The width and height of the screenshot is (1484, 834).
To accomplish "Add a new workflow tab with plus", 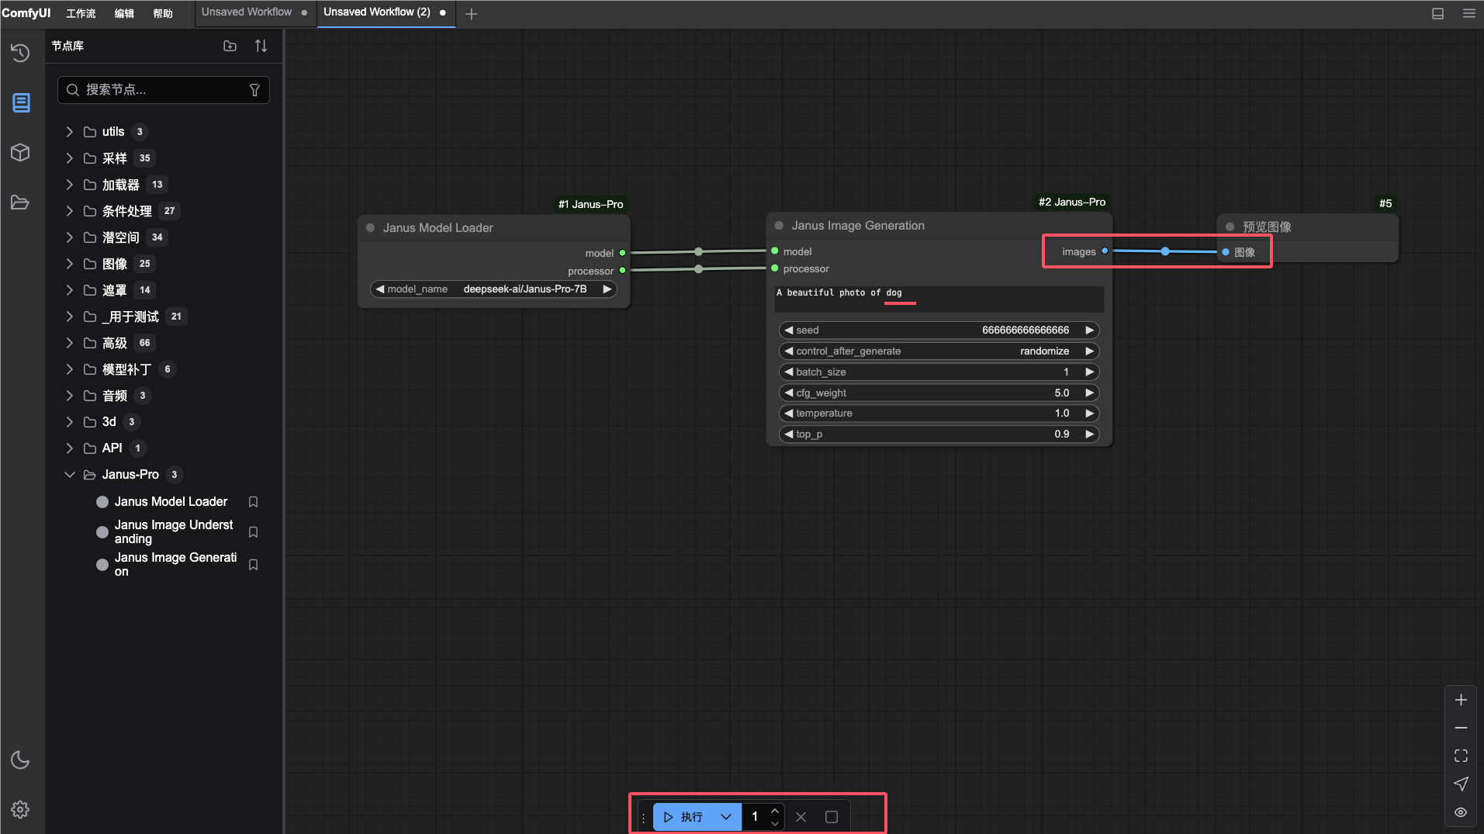I will pos(471,13).
